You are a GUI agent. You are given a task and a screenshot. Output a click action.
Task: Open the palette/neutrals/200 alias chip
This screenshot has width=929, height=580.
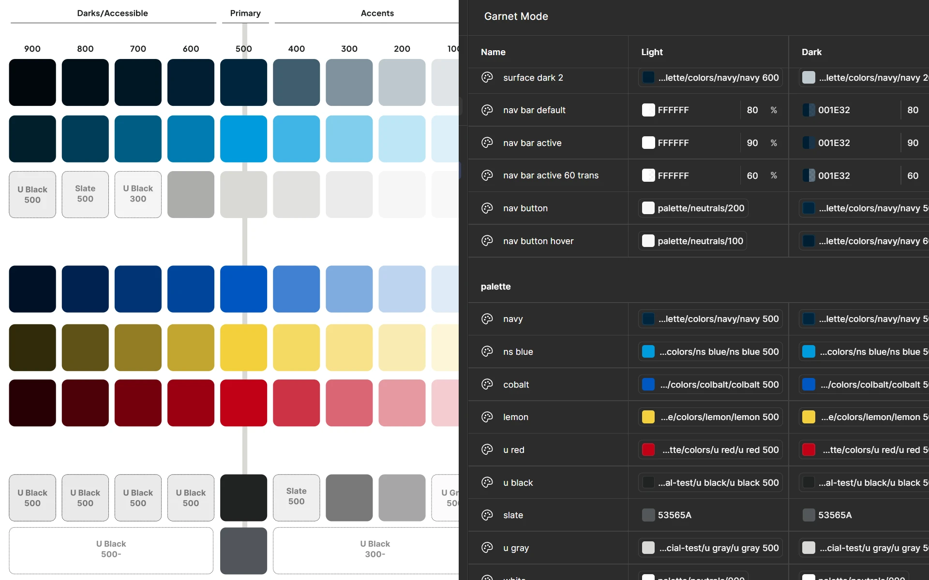pos(693,208)
